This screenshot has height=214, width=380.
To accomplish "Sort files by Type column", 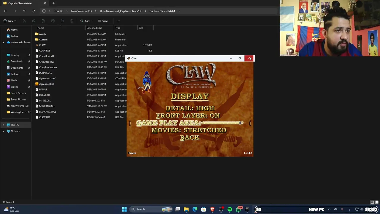I will pos(118,28).
